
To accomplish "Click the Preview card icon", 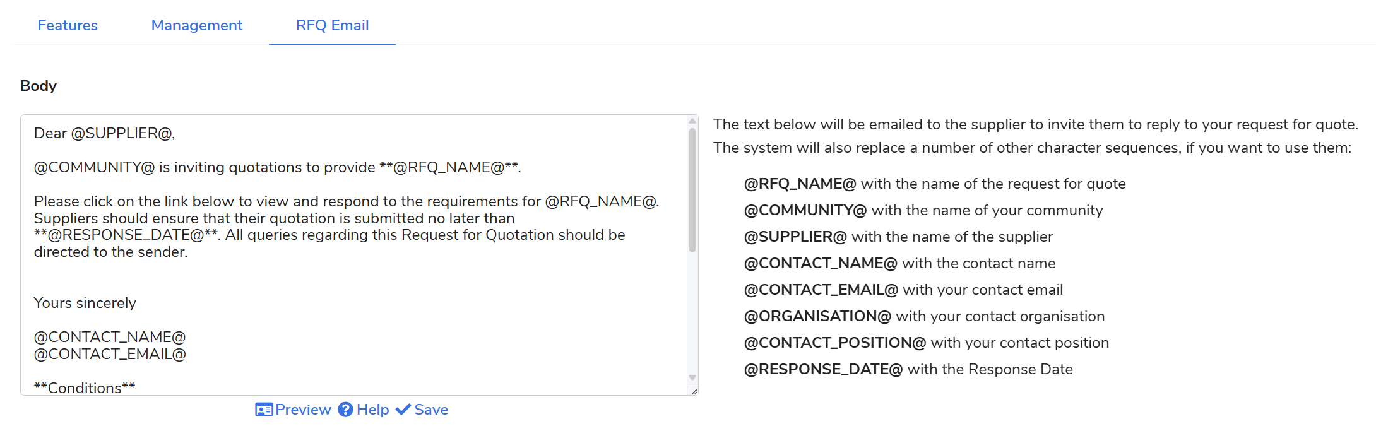I will pos(263,410).
